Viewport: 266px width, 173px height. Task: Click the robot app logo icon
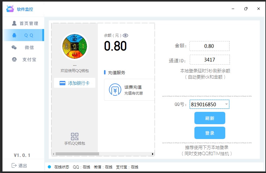coord(10,9)
